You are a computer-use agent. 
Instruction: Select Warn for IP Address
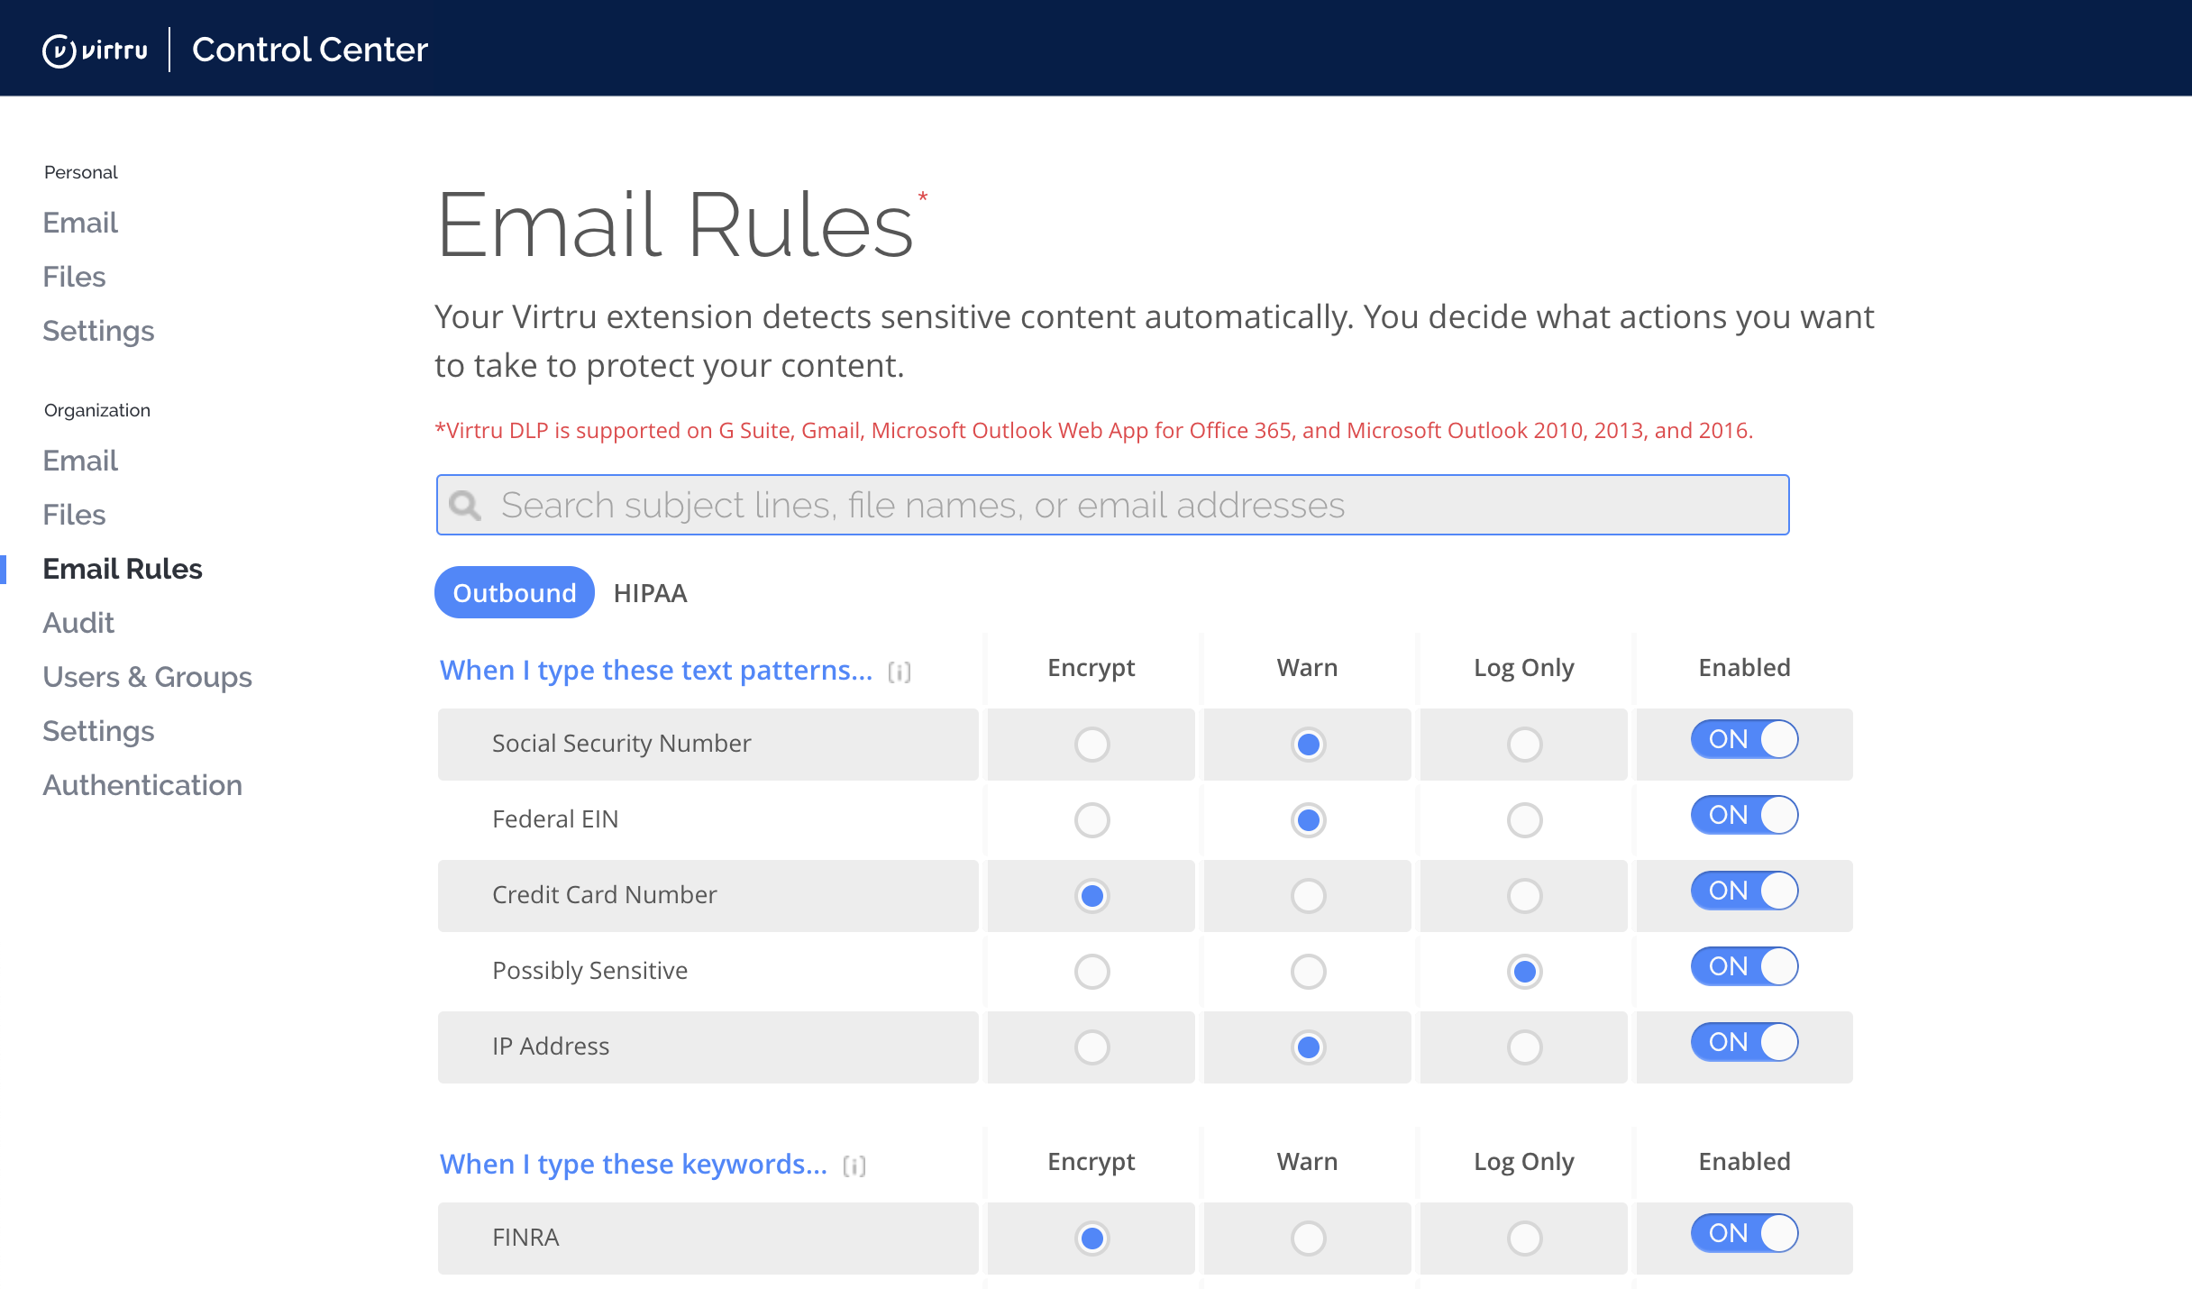point(1308,1047)
